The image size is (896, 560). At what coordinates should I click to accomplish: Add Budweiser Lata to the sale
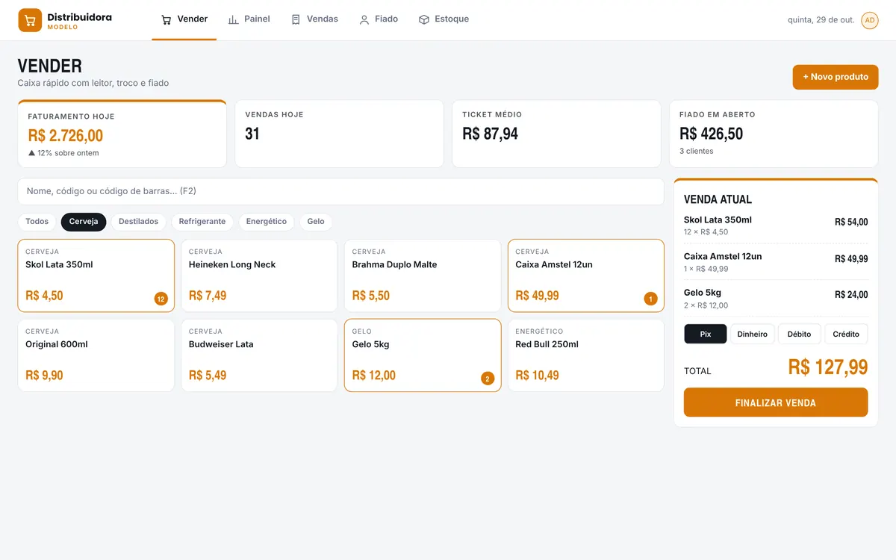[x=259, y=355]
